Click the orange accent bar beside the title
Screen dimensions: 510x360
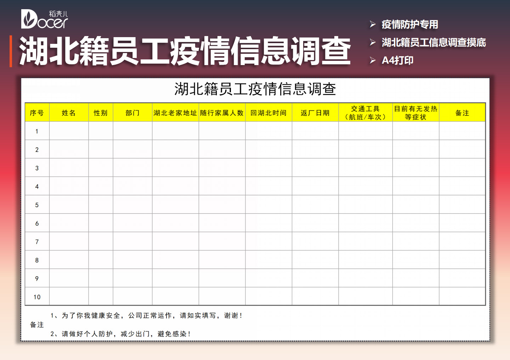click(12, 51)
